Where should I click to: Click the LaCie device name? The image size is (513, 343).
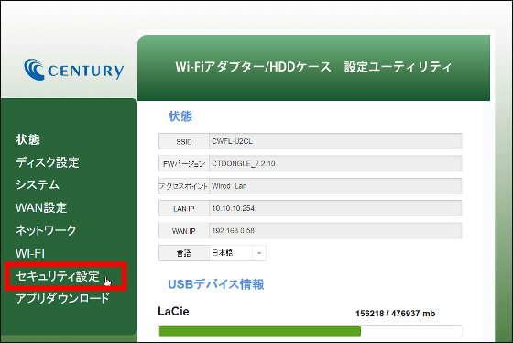173,311
